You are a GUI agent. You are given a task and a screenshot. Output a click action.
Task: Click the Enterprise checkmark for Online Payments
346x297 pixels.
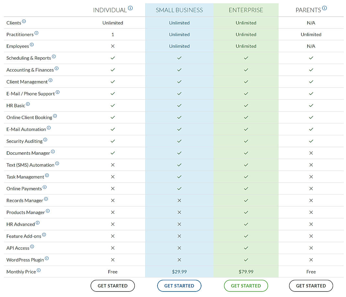click(246, 189)
